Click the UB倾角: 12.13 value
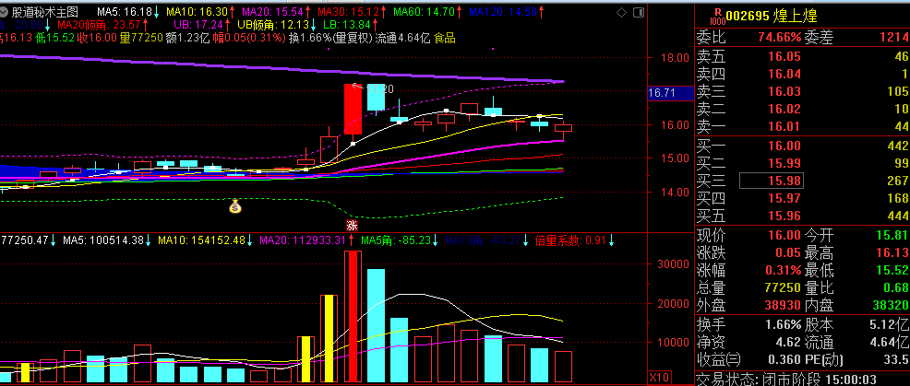 (278, 25)
